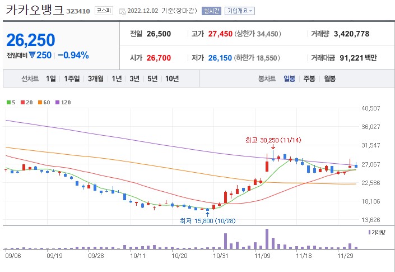Click the 거래량 volume legend swatch
Screen dimensions: 395x272
370,232
